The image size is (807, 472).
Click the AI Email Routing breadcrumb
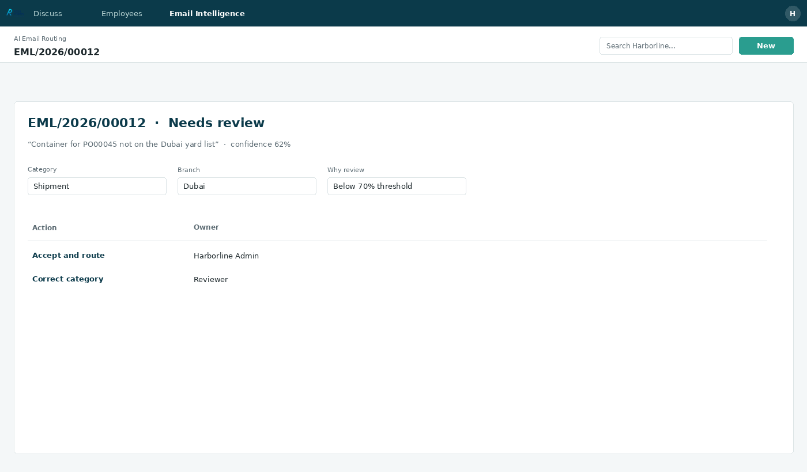pyautogui.click(x=40, y=39)
